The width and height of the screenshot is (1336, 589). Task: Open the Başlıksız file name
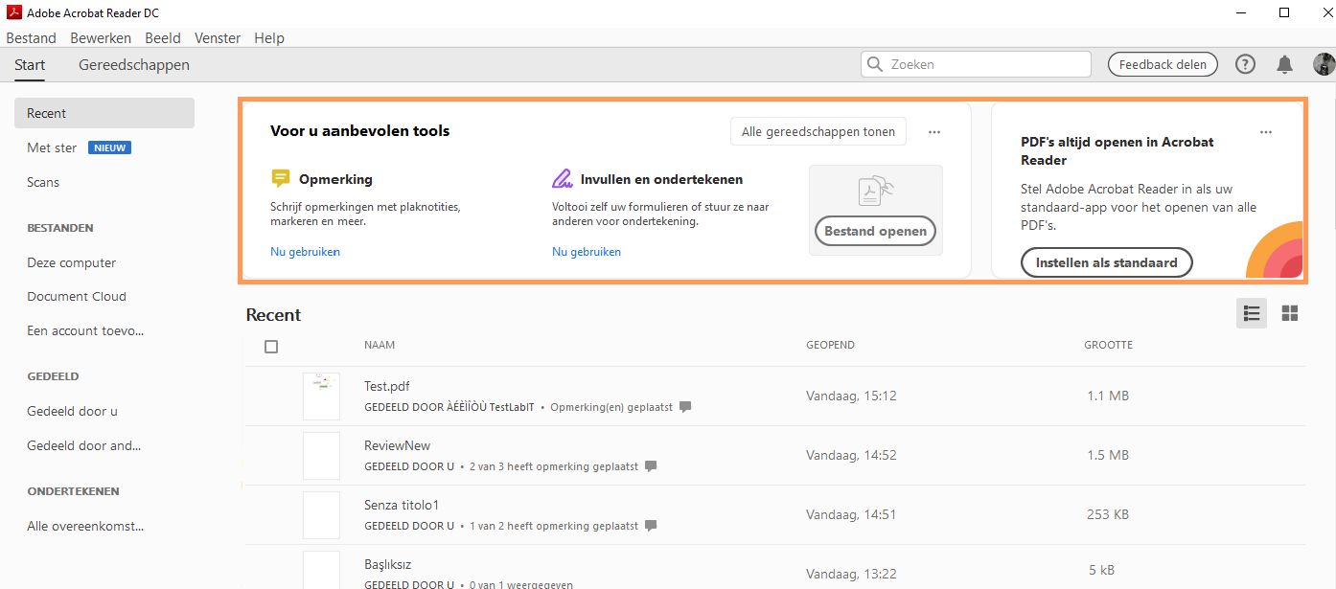(388, 564)
